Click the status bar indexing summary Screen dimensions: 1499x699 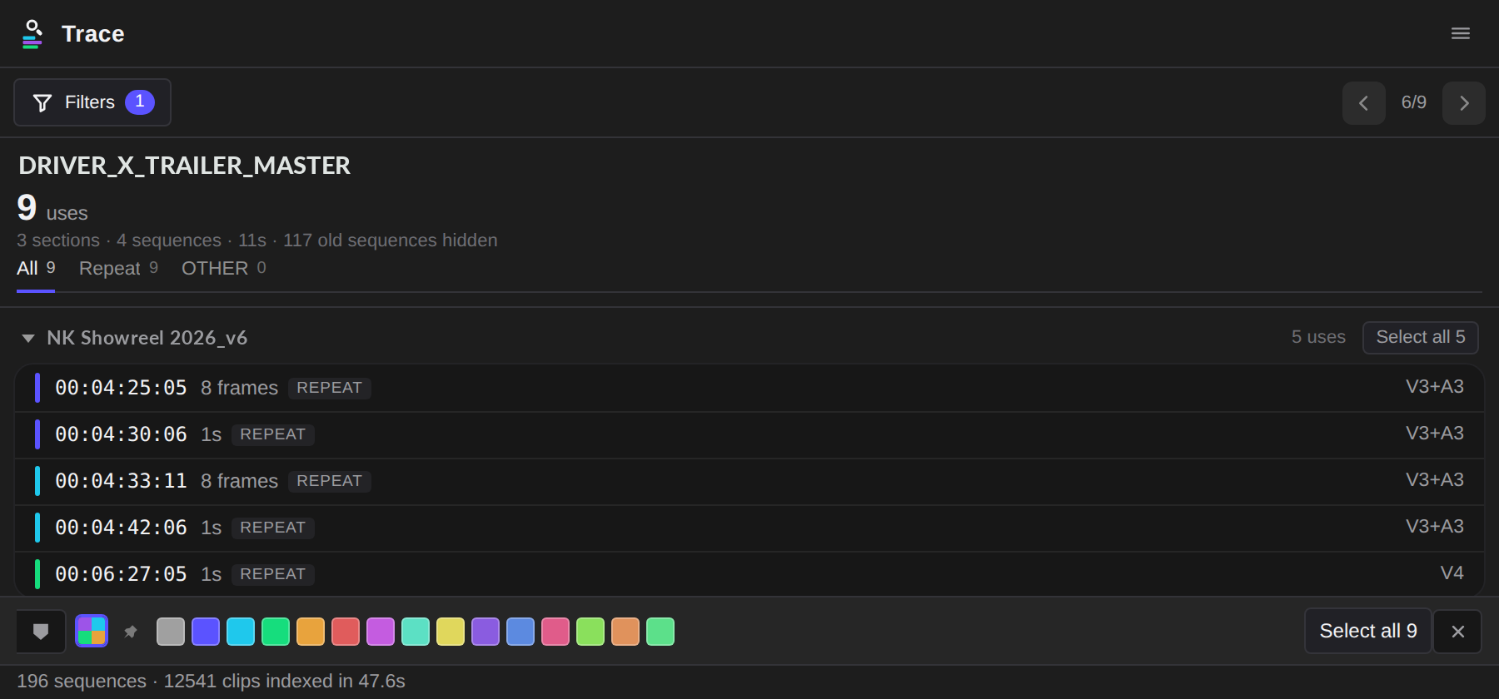tap(211, 681)
